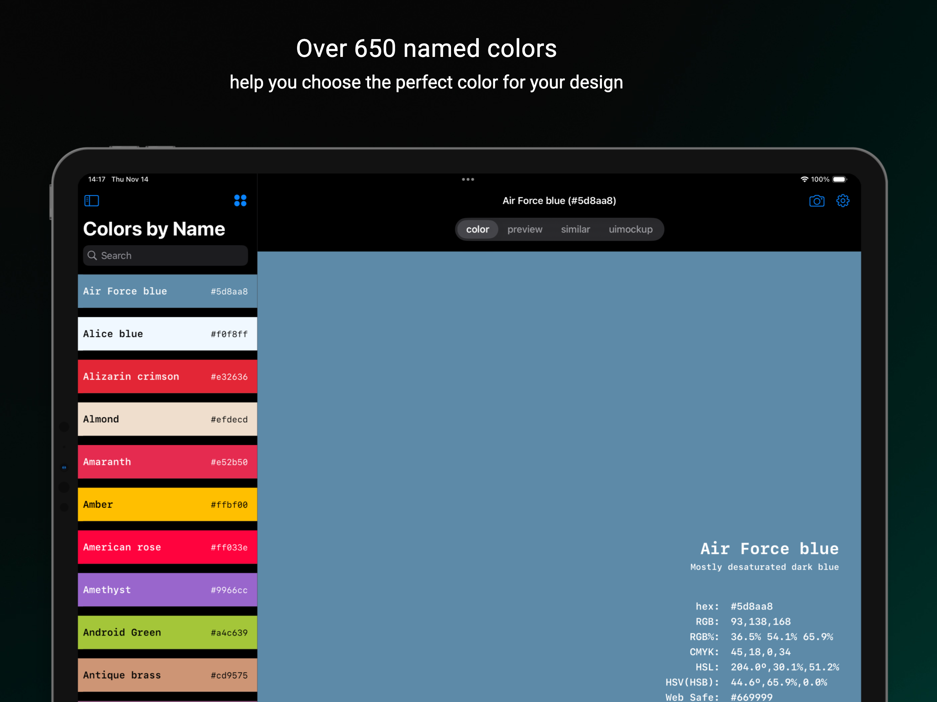
Task: Click the #efdecd hex label
Action: (x=229, y=420)
